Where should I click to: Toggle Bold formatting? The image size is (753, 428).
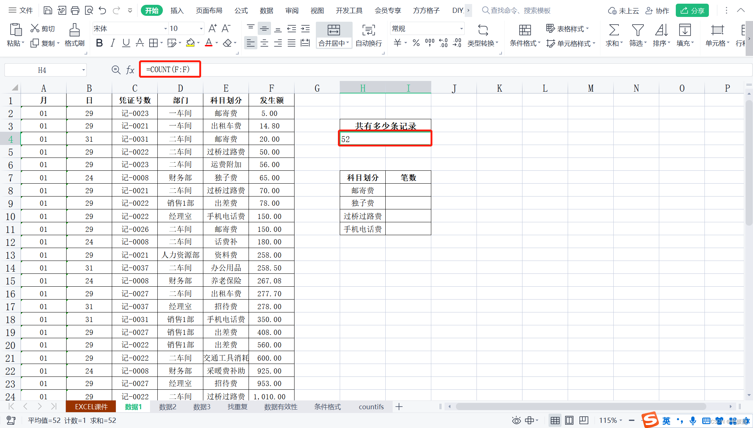pos(99,43)
